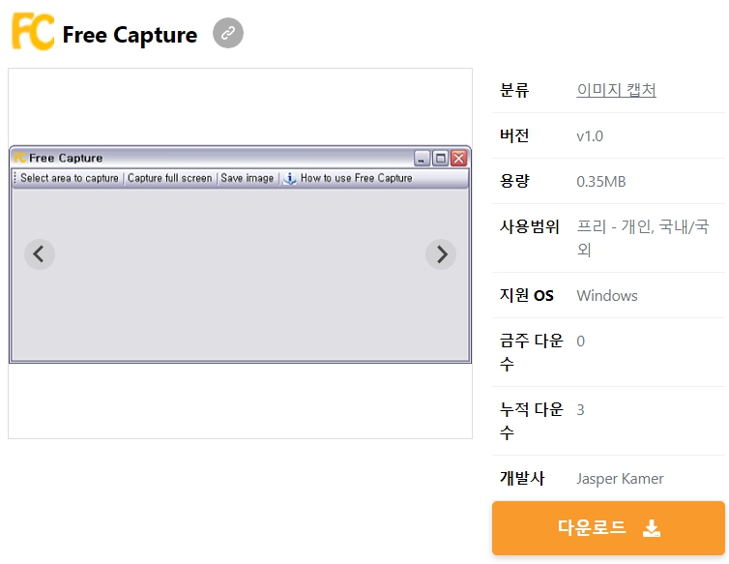Show the next screenshot with the right arrow
The image size is (729, 564).
click(x=441, y=254)
